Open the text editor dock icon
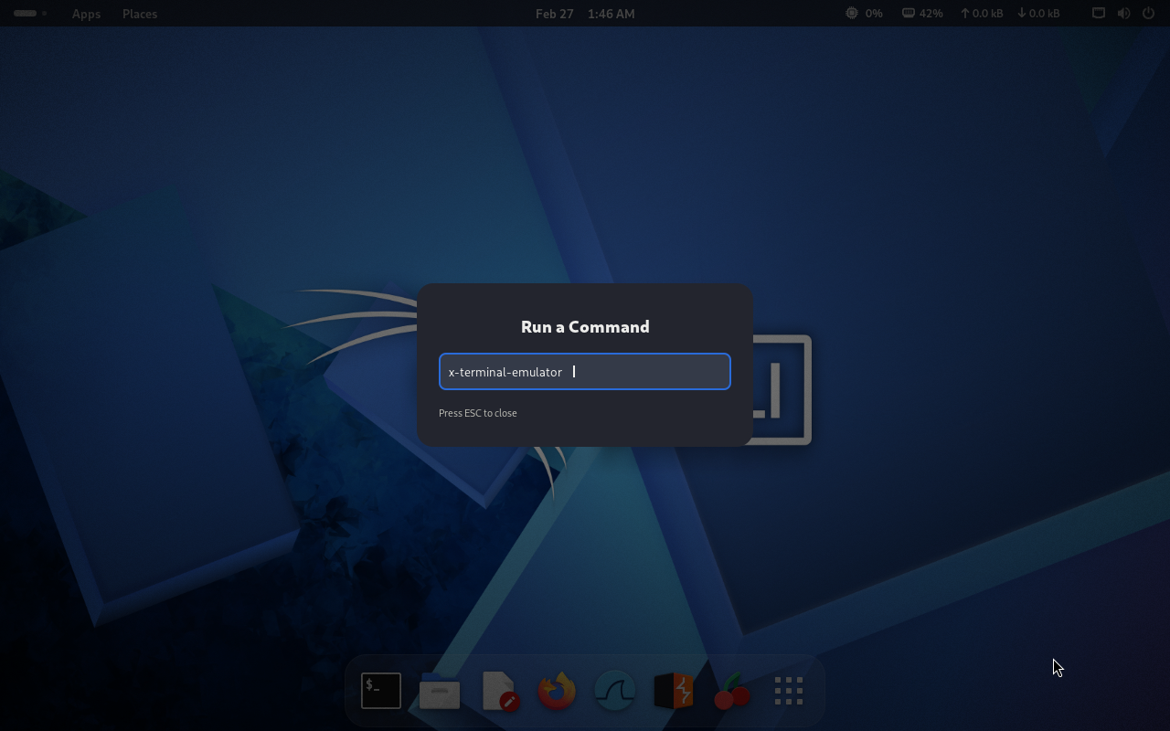This screenshot has width=1170, height=731. point(499,691)
